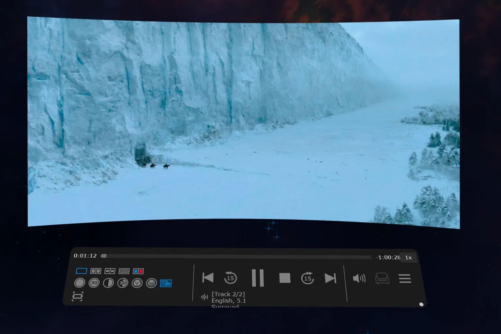Image resolution: width=501 pixels, height=334 pixels.
Task: Click the white resize dot on panel corner
Action: [421, 304]
